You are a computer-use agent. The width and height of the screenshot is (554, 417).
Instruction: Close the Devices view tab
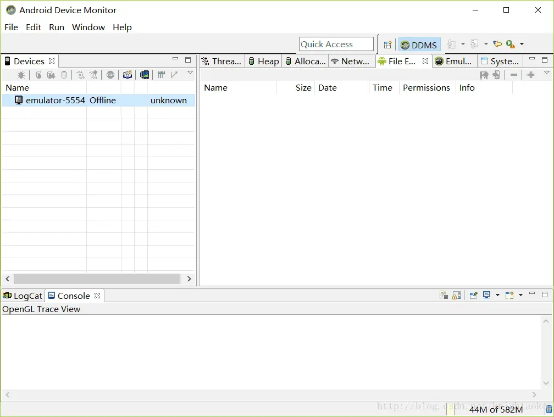(52, 61)
